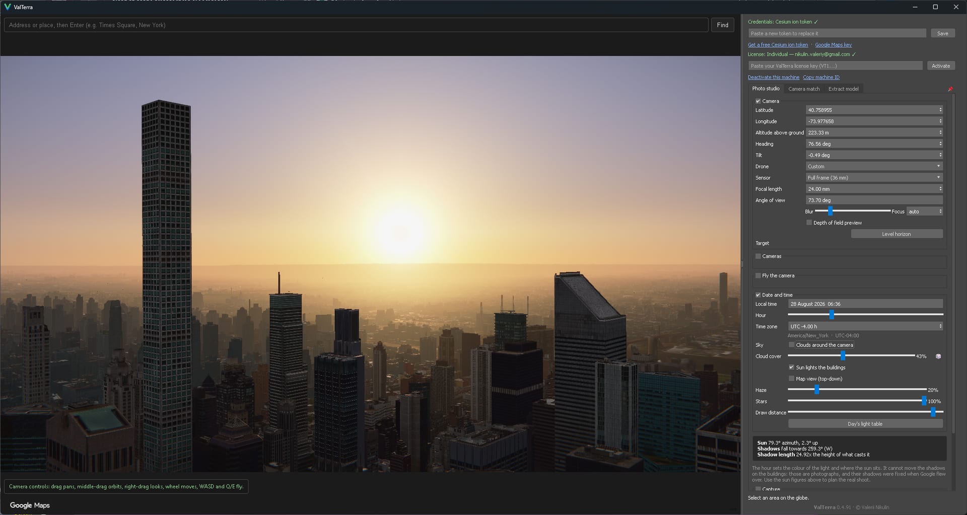Click the 'Shadow length 24.92x' readout

813,455
